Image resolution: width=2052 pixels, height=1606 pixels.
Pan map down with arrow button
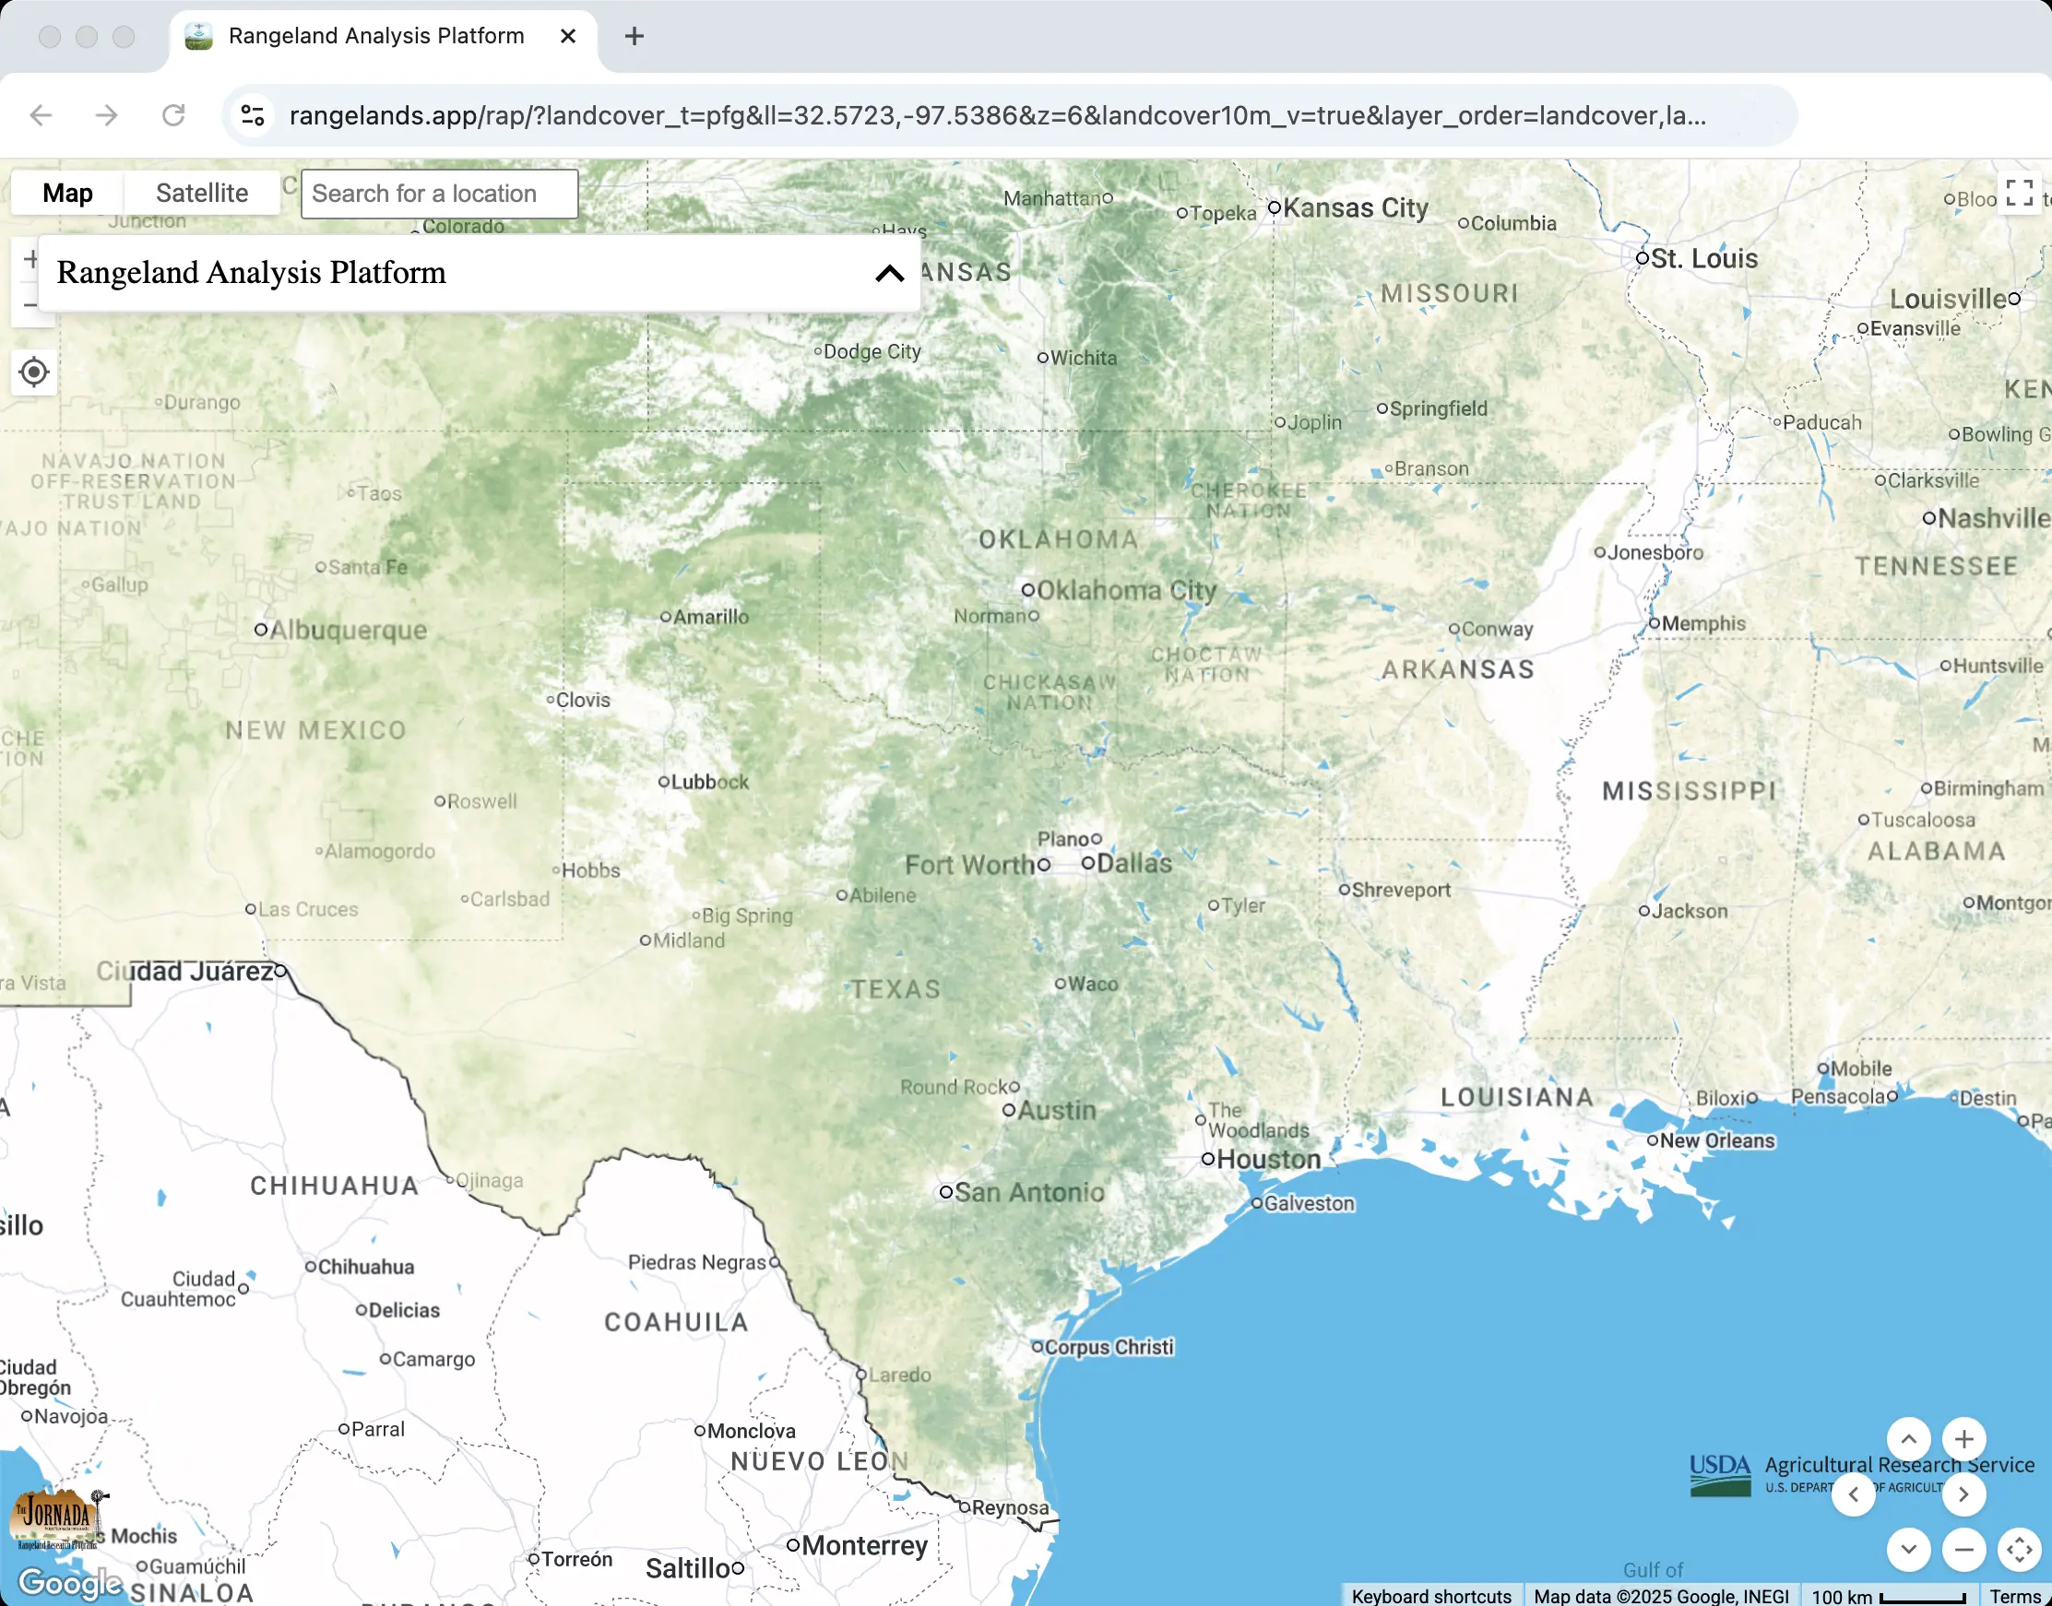(x=1908, y=1549)
